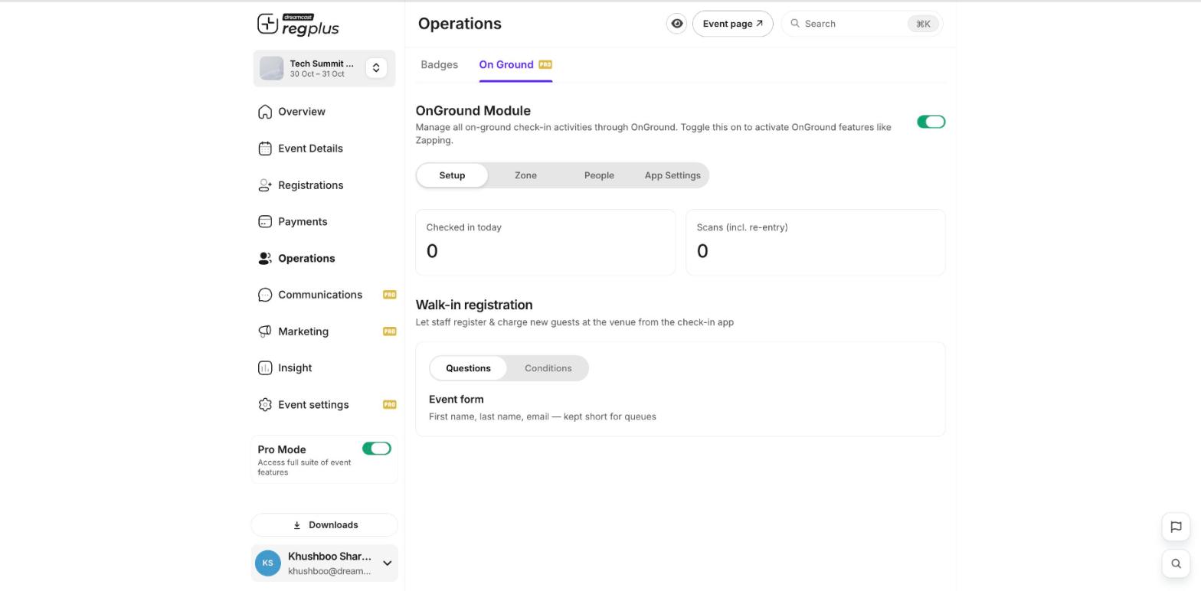Open Insight via the chart icon

pos(265,368)
